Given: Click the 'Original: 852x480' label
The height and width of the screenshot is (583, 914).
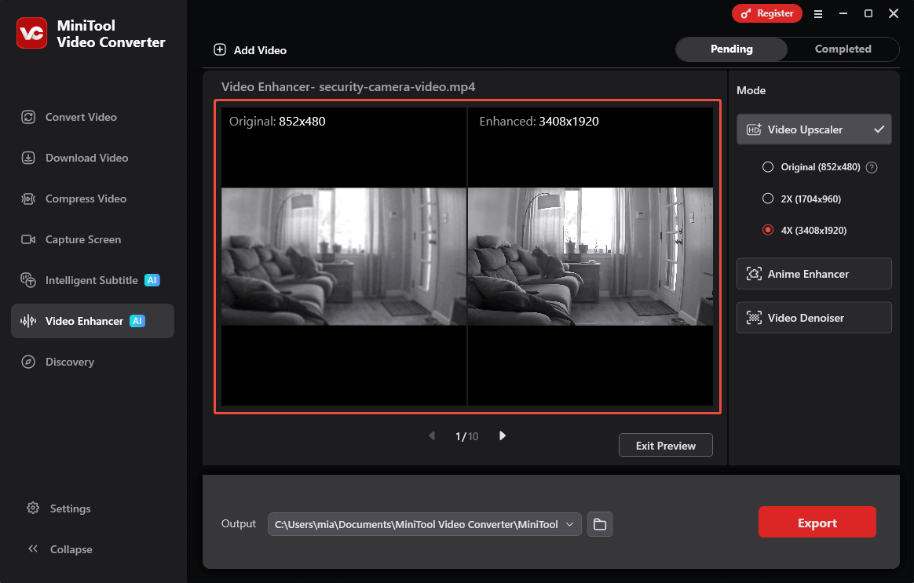Looking at the screenshot, I should coord(277,121).
